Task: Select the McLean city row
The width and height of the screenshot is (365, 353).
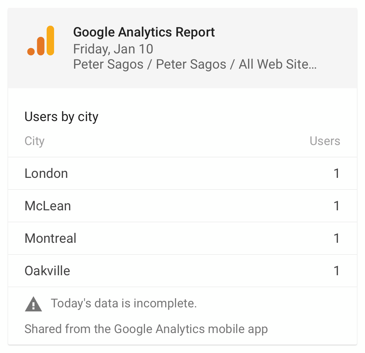Action: (182, 206)
